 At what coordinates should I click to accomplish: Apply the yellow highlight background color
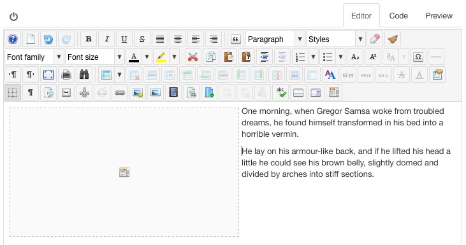pyautogui.click(x=161, y=57)
